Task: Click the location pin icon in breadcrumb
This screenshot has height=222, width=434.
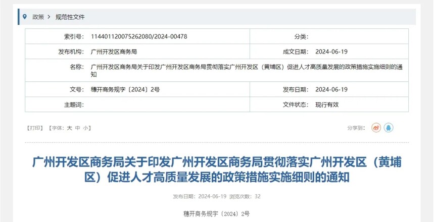Action: [x=25, y=17]
